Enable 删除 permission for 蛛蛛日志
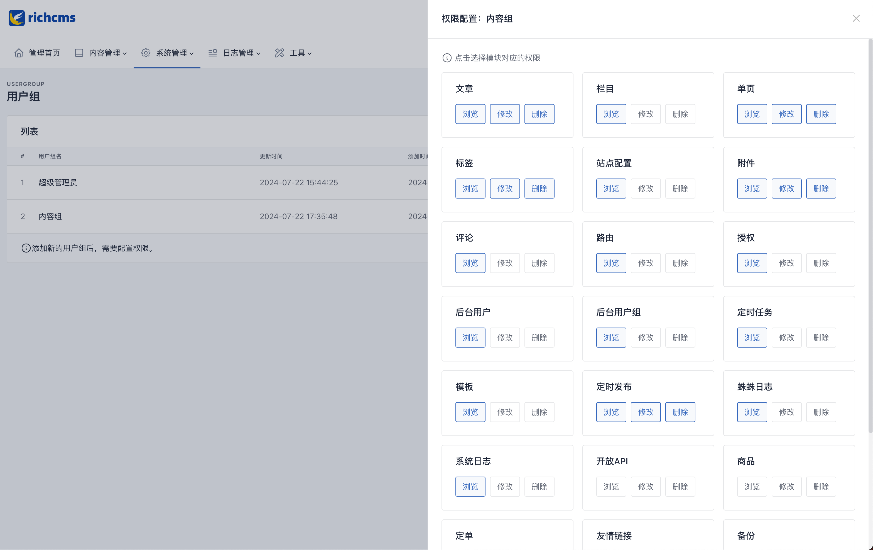This screenshot has width=873, height=550. coord(821,412)
